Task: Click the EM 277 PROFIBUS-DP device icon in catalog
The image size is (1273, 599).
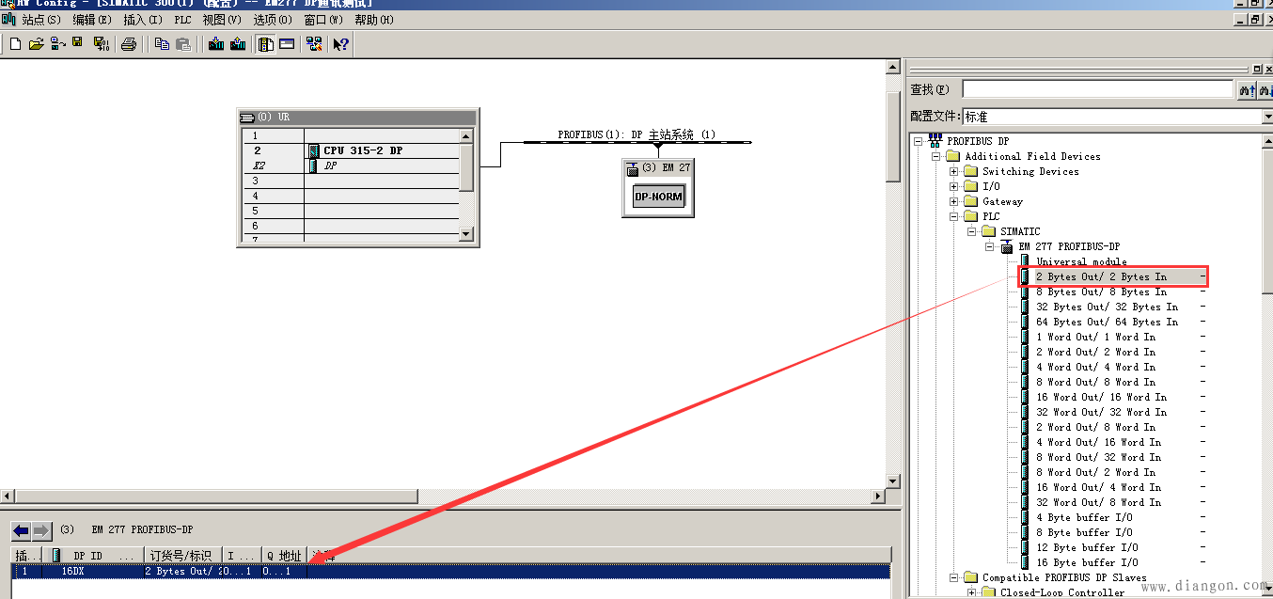Action: tap(1009, 247)
